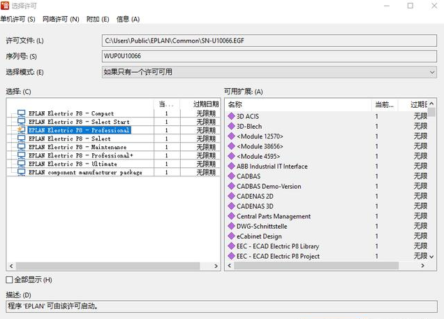The height and width of the screenshot is (319, 444).
Task: Click the extensions list vertical scrollbar
Action: coord(432,182)
